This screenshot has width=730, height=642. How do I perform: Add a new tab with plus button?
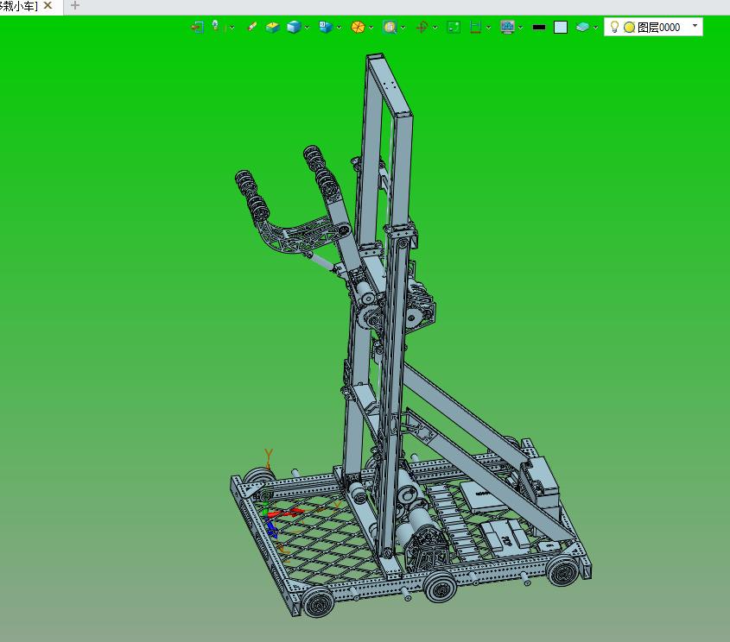click(75, 5)
